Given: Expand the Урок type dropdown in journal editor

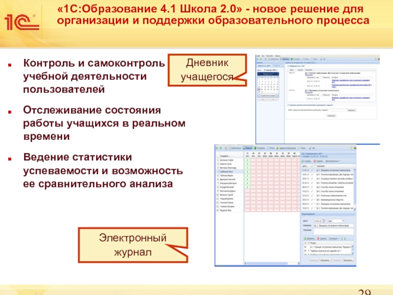Looking at the screenshot, I should (343, 221).
